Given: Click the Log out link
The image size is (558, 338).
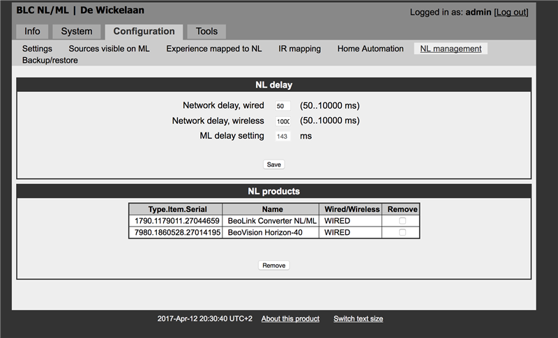Looking at the screenshot, I should (x=511, y=12).
